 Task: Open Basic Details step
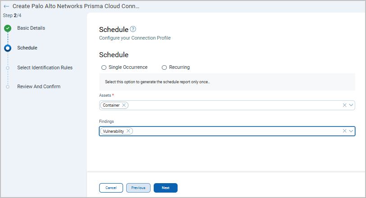[31, 28]
